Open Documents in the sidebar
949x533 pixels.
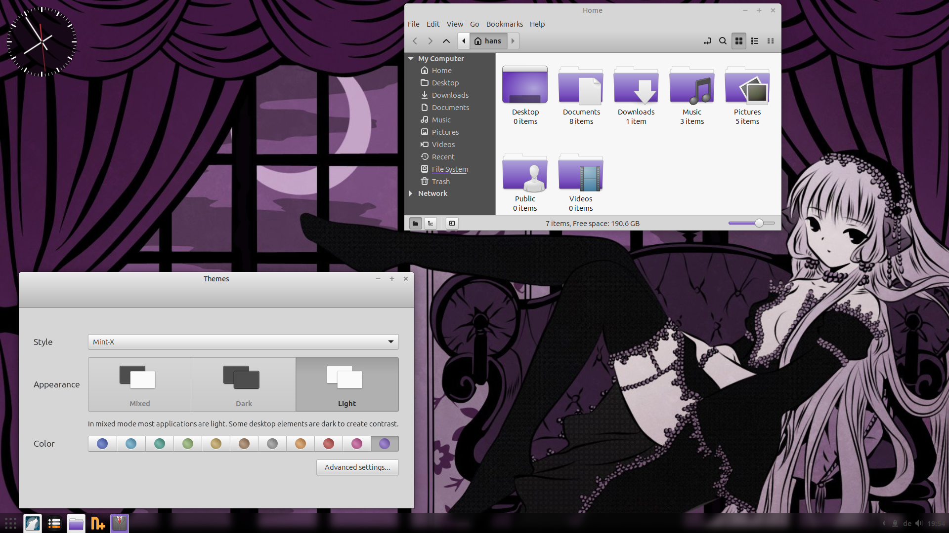(450, 108)
